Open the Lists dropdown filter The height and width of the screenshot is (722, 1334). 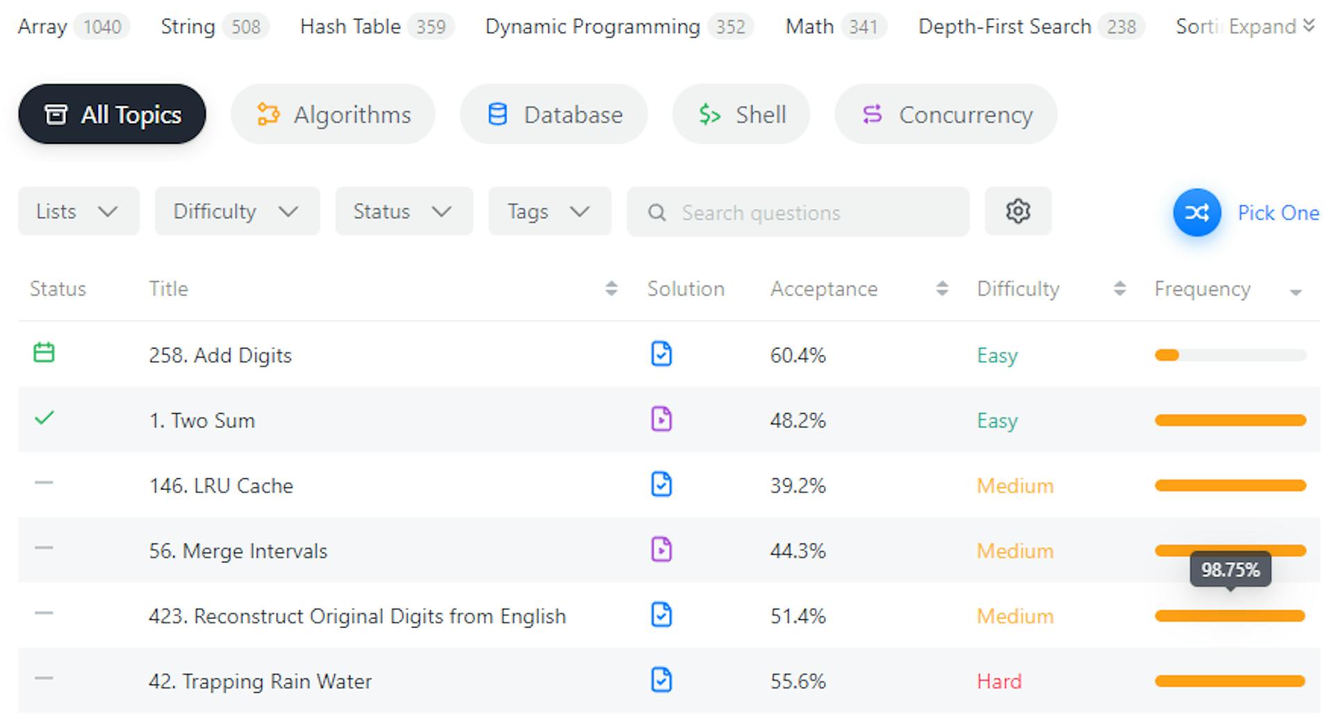[x=79, y=211]
